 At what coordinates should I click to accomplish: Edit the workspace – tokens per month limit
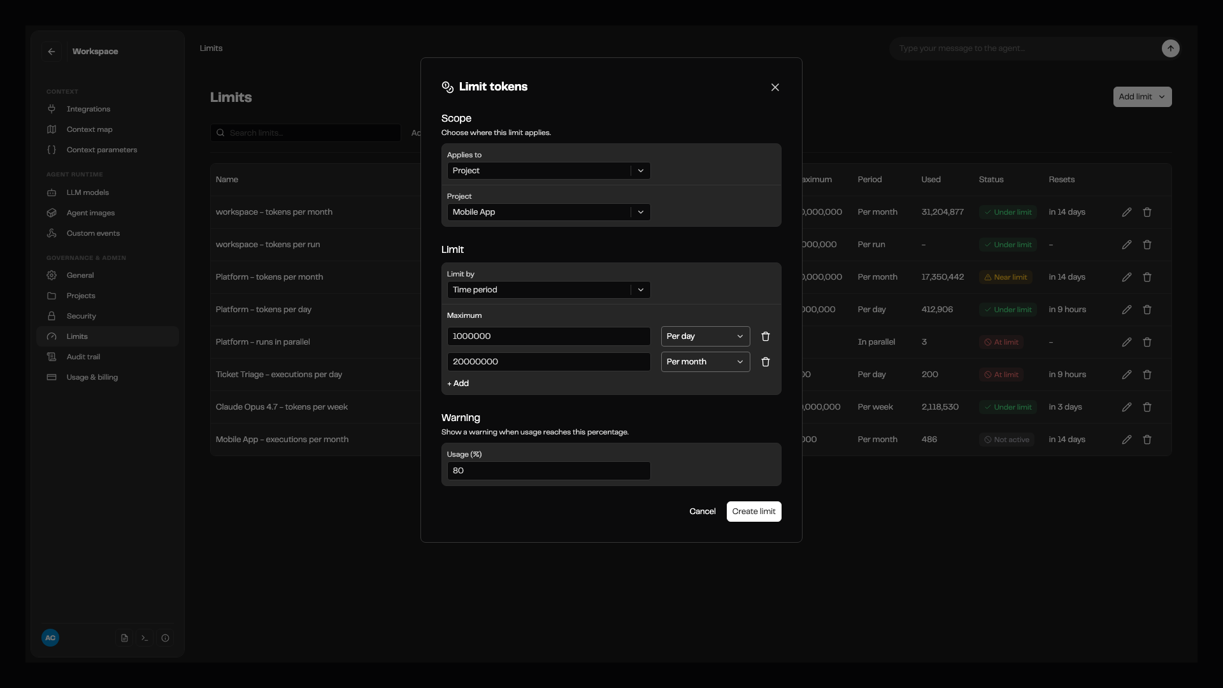pos(1126,212)
